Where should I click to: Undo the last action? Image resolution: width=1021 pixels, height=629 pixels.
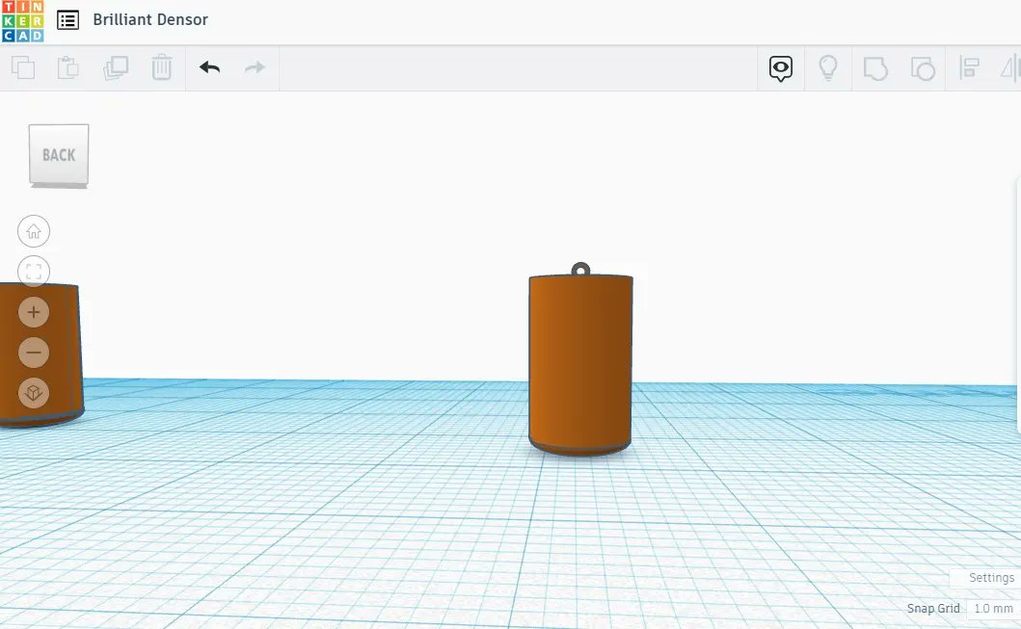click(x=209, y=67)
